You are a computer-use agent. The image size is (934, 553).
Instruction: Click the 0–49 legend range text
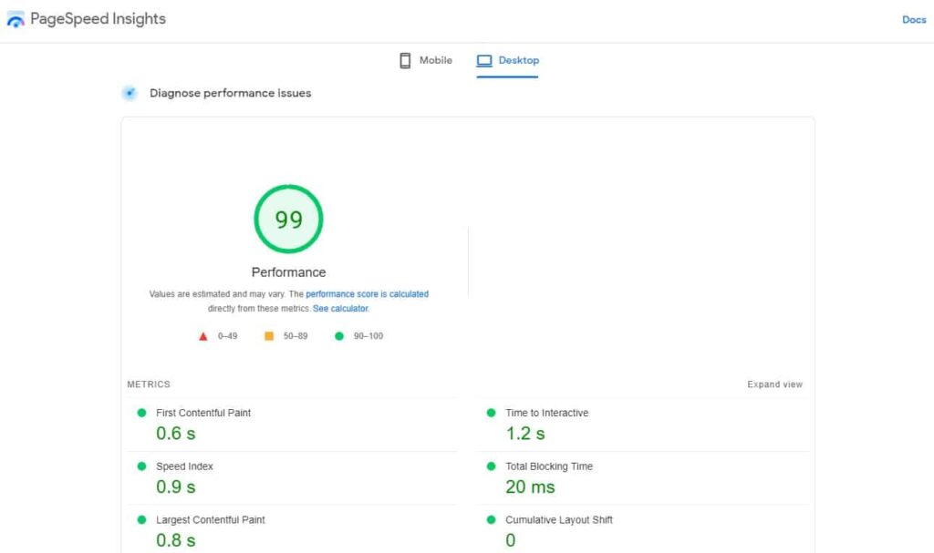click(227, 336)
